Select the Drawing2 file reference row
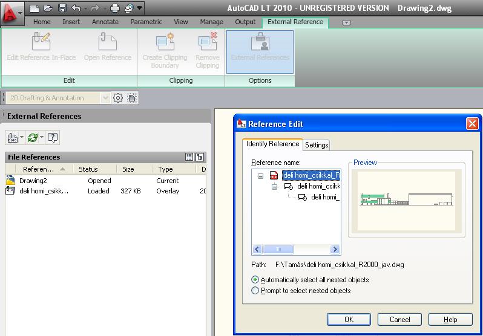This screenshot has width=483, height=336. point(106,181)
